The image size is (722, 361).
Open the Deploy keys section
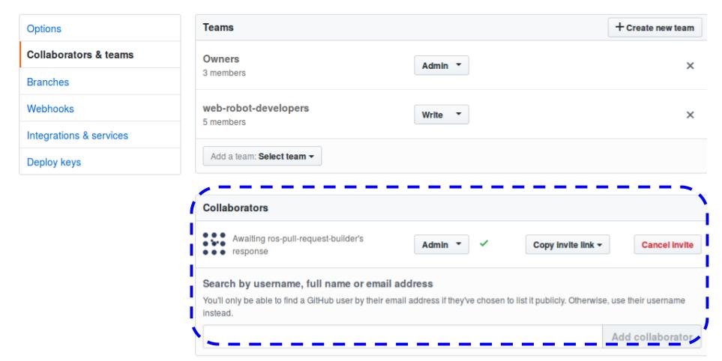(53, 162)
